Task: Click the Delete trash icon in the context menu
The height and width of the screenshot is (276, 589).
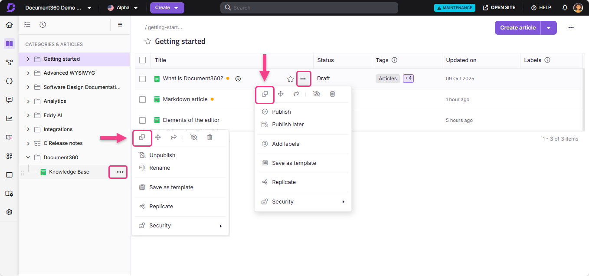Action: click(332, 94)
